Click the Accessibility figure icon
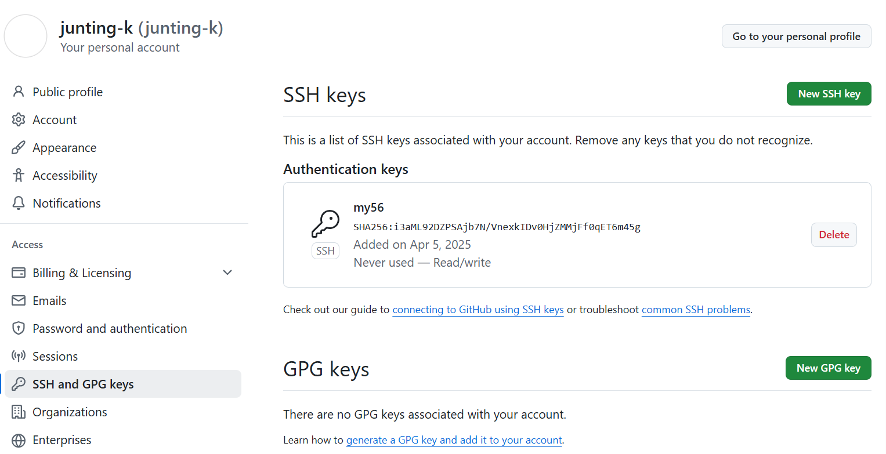 19,176
